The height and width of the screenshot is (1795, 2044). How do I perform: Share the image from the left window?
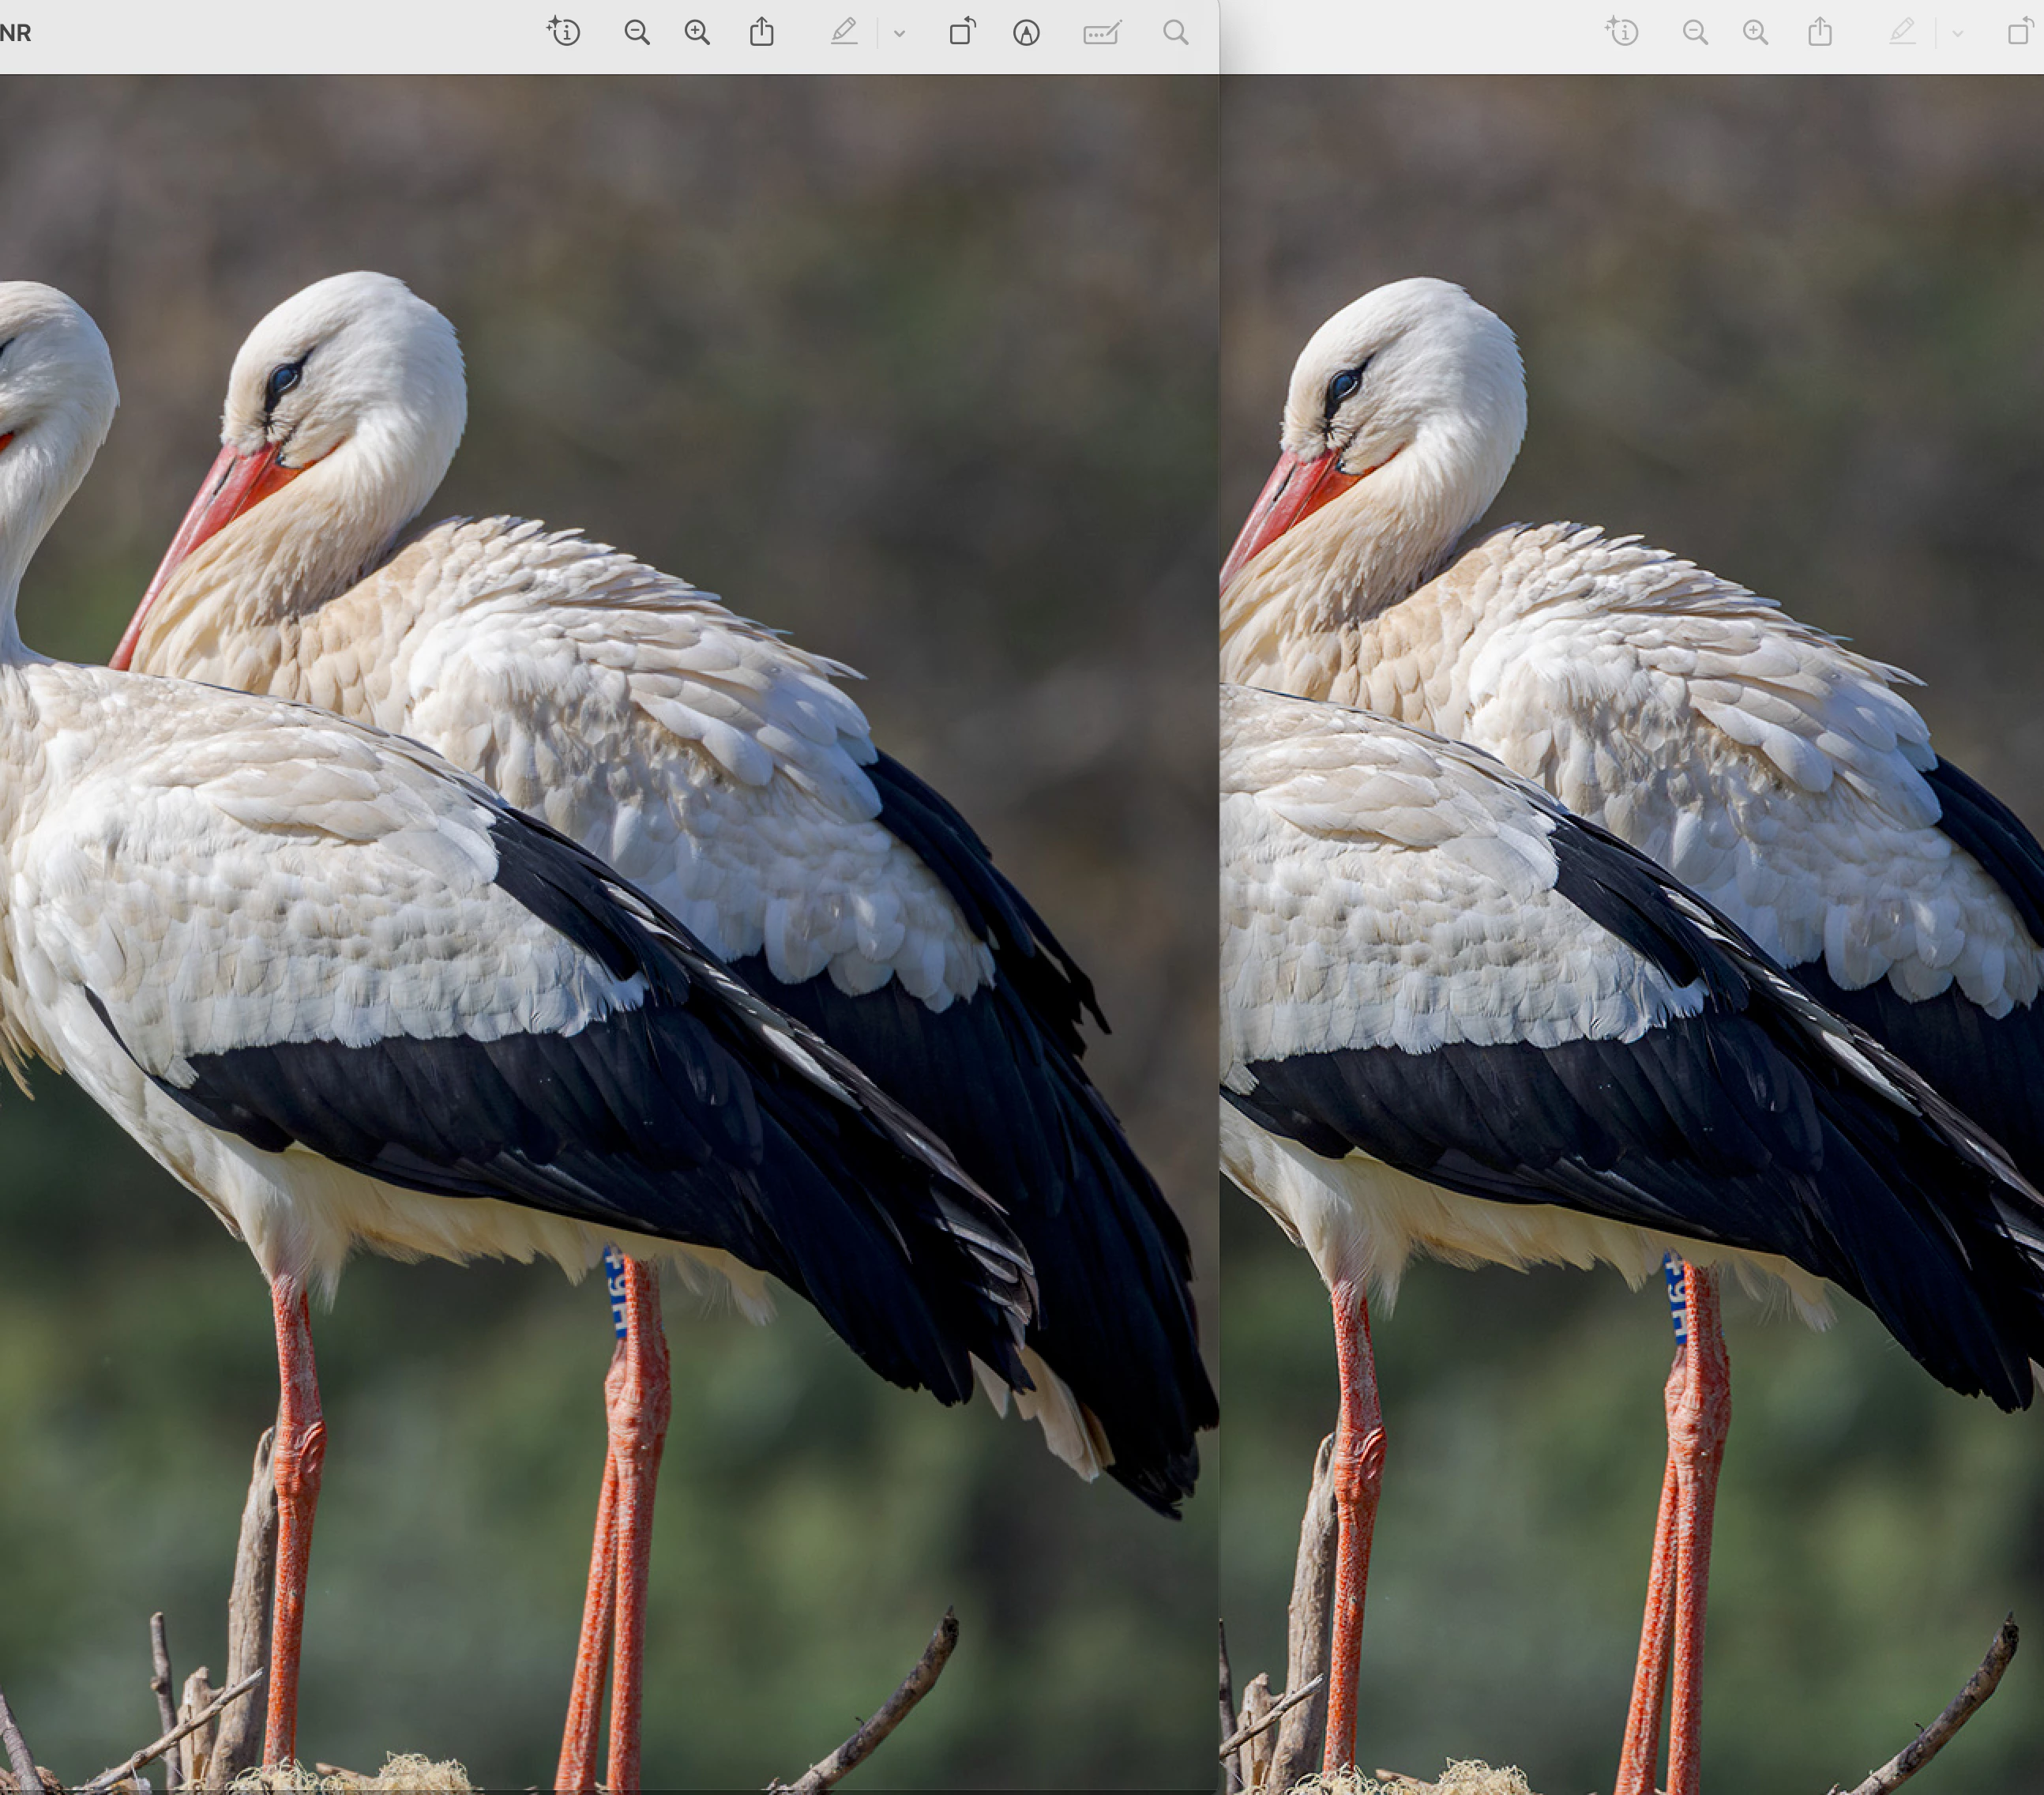pyautogui.click(x=762, y=32)
